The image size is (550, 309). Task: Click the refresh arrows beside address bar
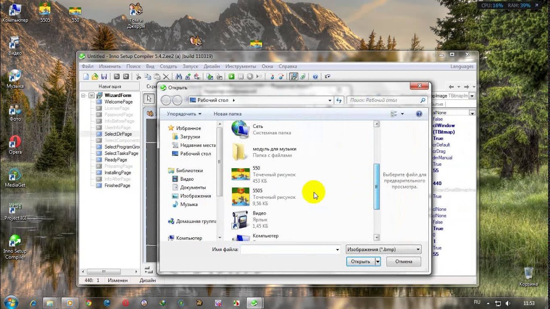point(339,100)
